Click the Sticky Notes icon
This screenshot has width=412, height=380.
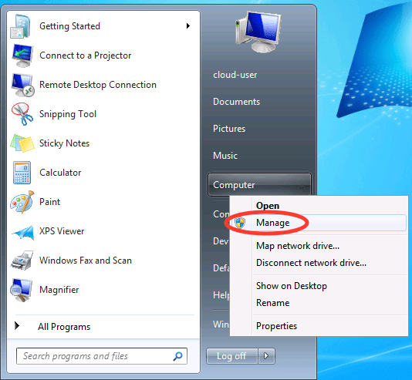22,143
